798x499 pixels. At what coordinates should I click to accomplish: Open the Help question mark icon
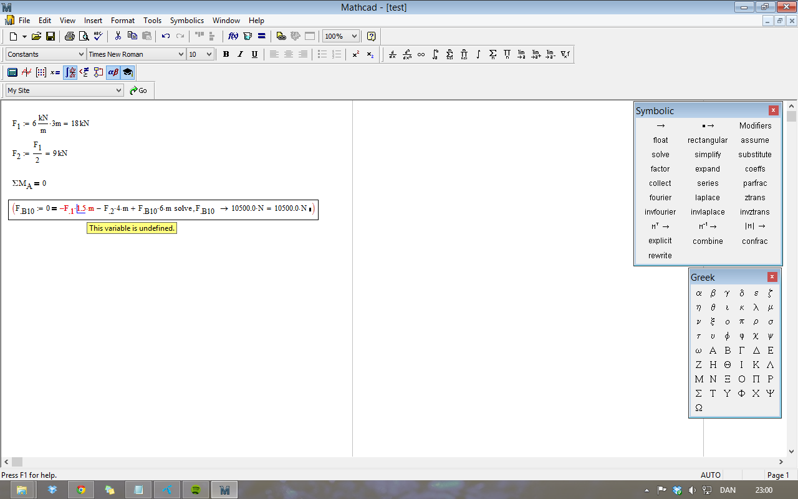pyautogui.click(x=372, y=36)
